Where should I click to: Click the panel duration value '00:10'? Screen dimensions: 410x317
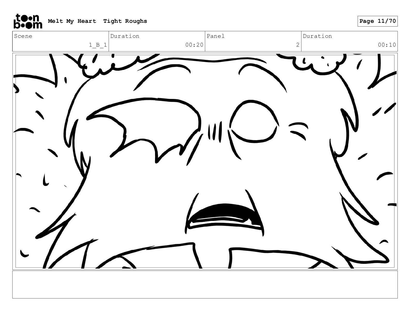point(387,45)
